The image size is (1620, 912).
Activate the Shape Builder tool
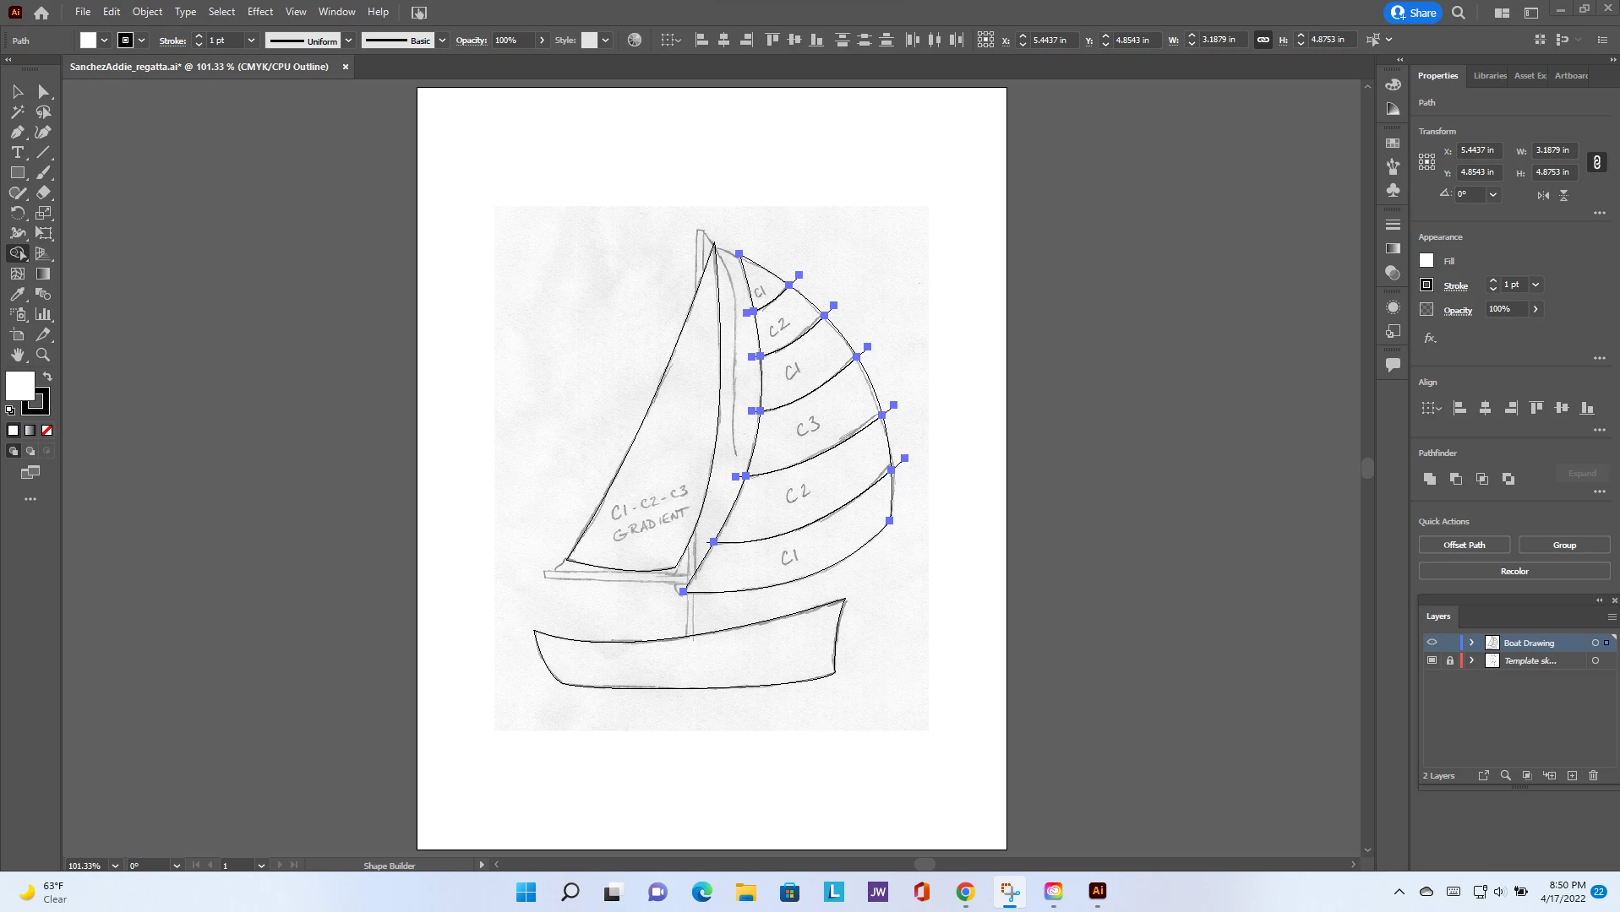[x=18, y=253]
